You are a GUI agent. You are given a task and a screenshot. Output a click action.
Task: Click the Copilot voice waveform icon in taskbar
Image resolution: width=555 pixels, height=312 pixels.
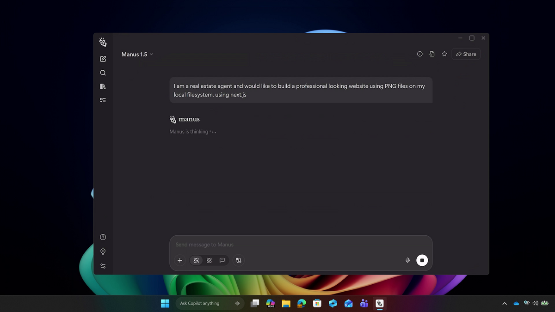[x=238, y=303]
